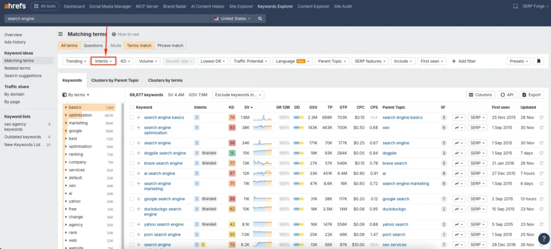This screenshot has height=249, width=551.
Task: Open trend chart button for search engine basics
Action: pos(458,118)
